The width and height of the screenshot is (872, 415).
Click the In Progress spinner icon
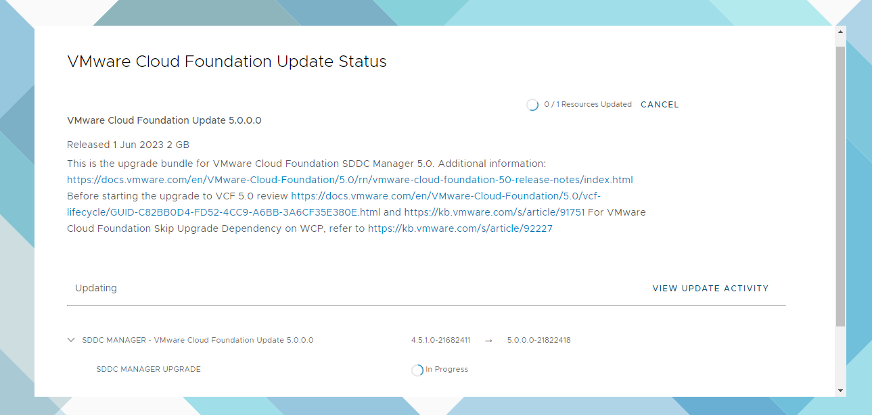click(x=417, y=370)
